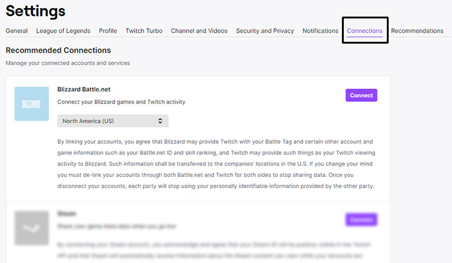
Task: Click the Recommended Connections heading
Action: coord(58,50)
